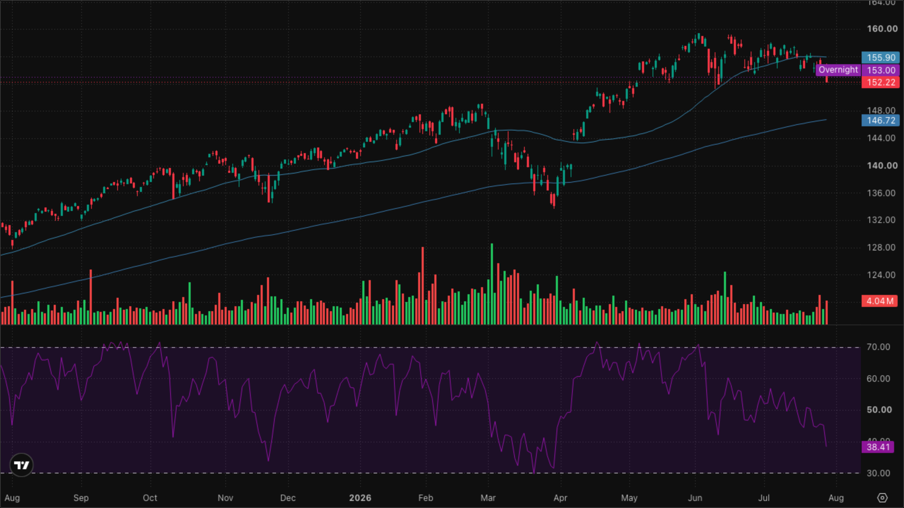Image resolution: width=904 pixels, height=508 pixels.
Task: Click the tallest green volume bar in March
Action: [492, 284]
